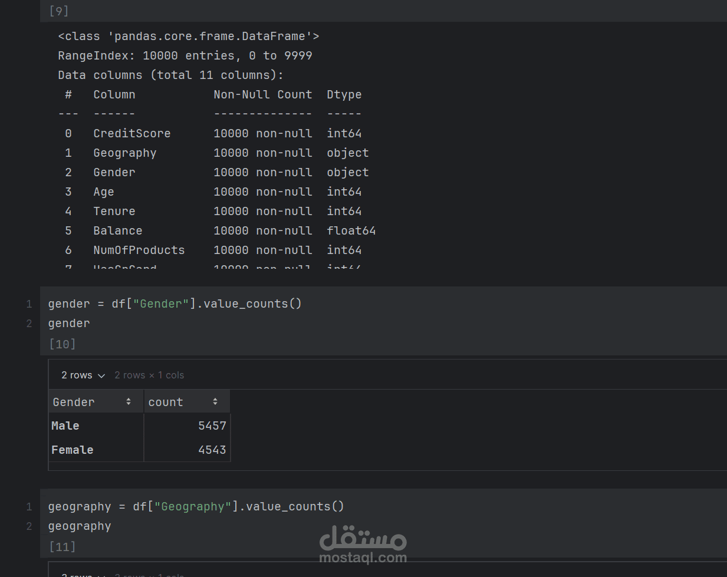Place cursor in gender value_counts code line
This screenshot has width=727, height=577.
[x=175, y=304]
